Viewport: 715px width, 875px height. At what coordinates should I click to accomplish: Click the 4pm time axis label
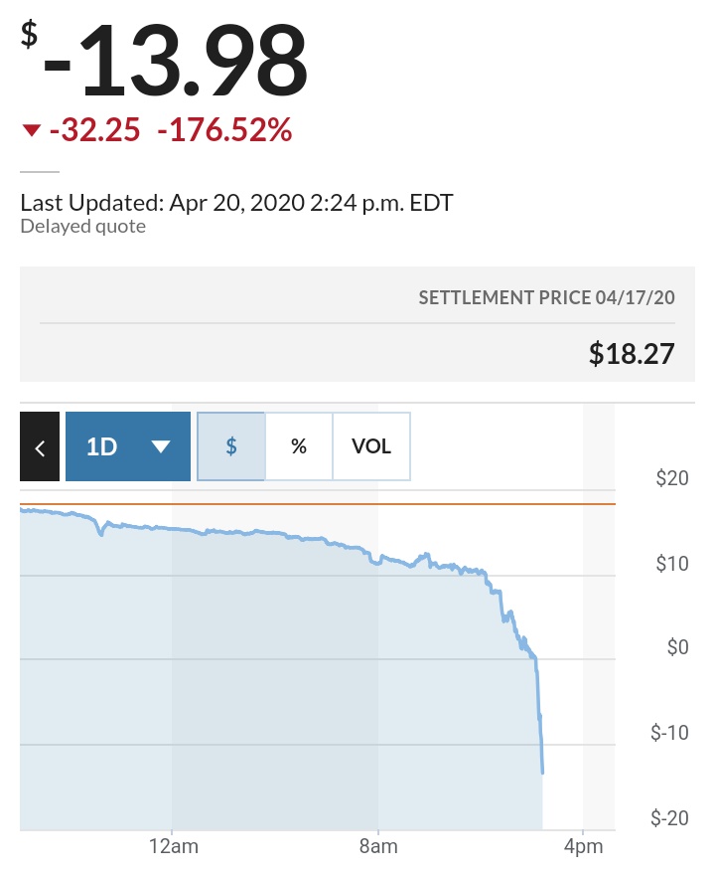point(583,848)
